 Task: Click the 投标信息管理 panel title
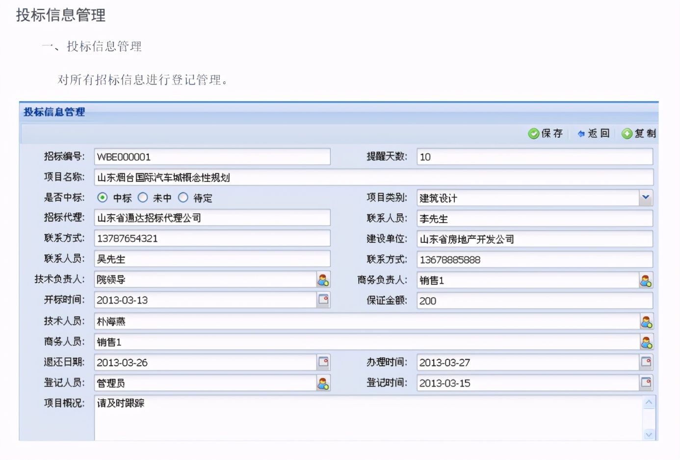(54, 112)
